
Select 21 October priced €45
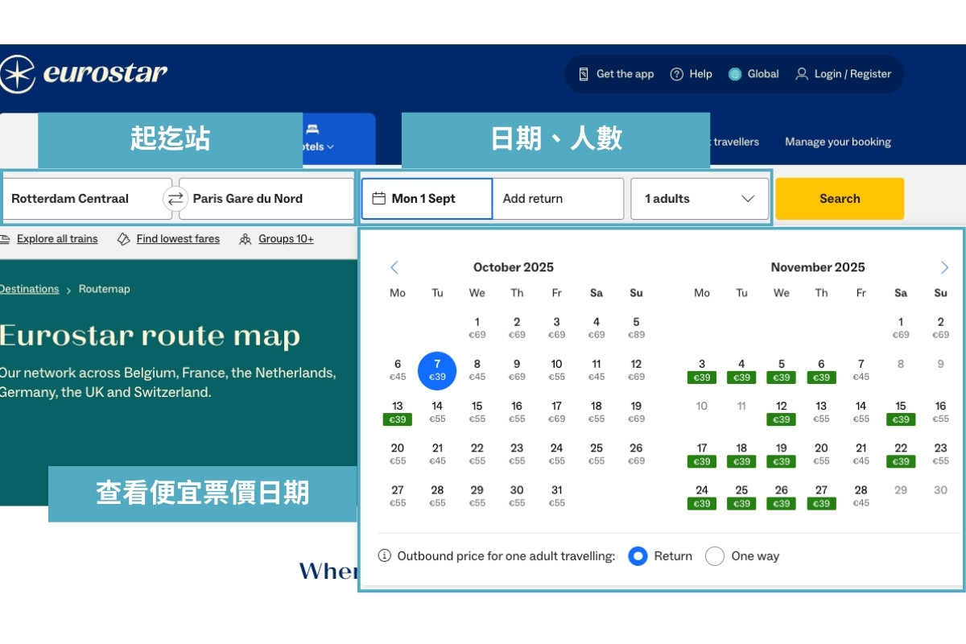tap(437, 454)
